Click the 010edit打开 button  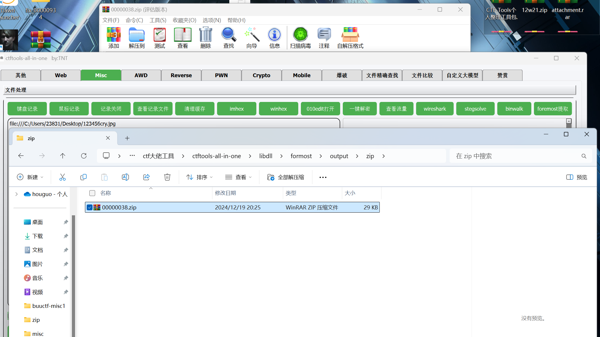(x=320, y=109)
